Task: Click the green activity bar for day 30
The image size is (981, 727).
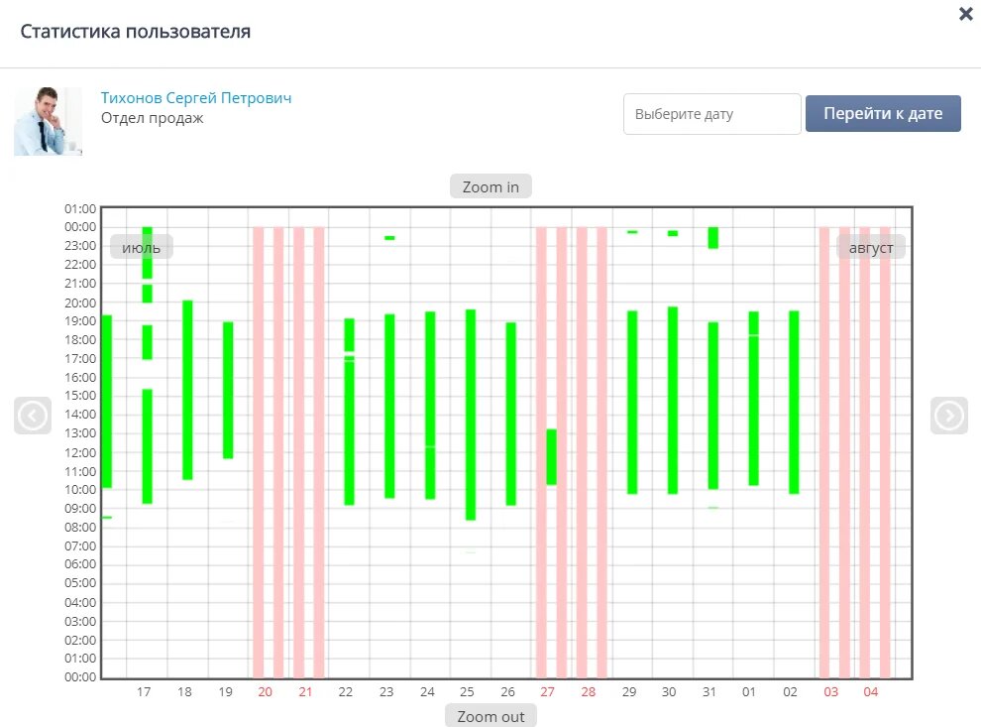Action: 673,400
